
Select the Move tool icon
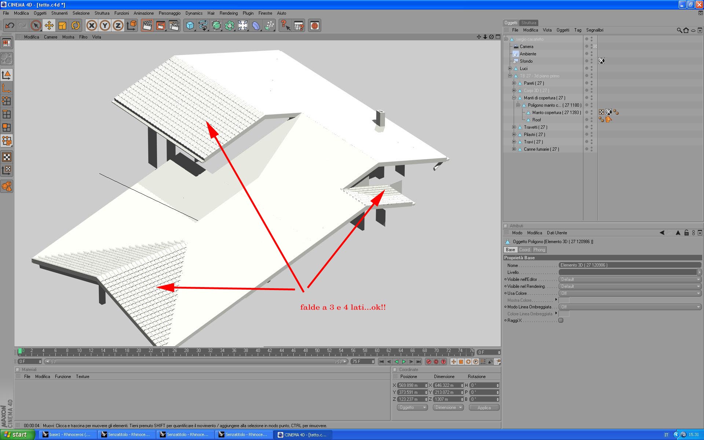tap(49, 26)
